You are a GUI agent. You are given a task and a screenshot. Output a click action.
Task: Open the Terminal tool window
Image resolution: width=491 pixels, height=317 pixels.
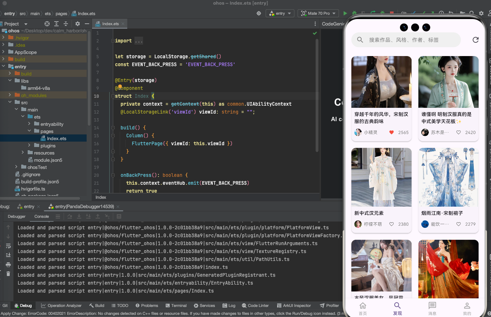pos(176,305)
